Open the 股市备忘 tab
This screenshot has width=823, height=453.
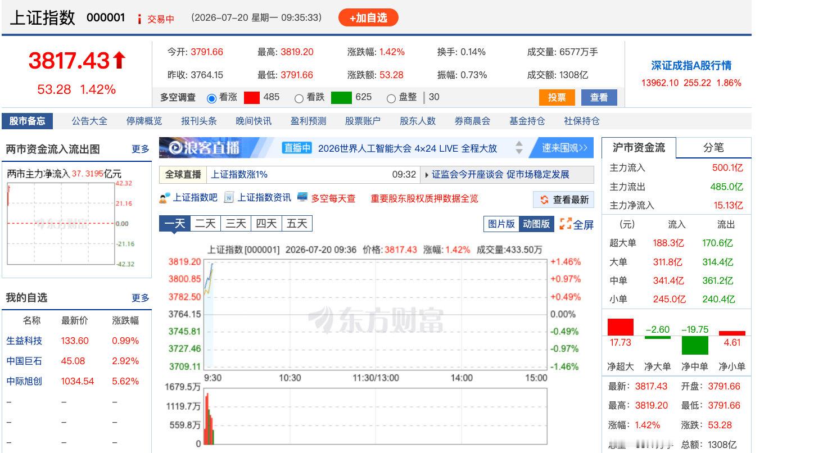click(28, 121)
